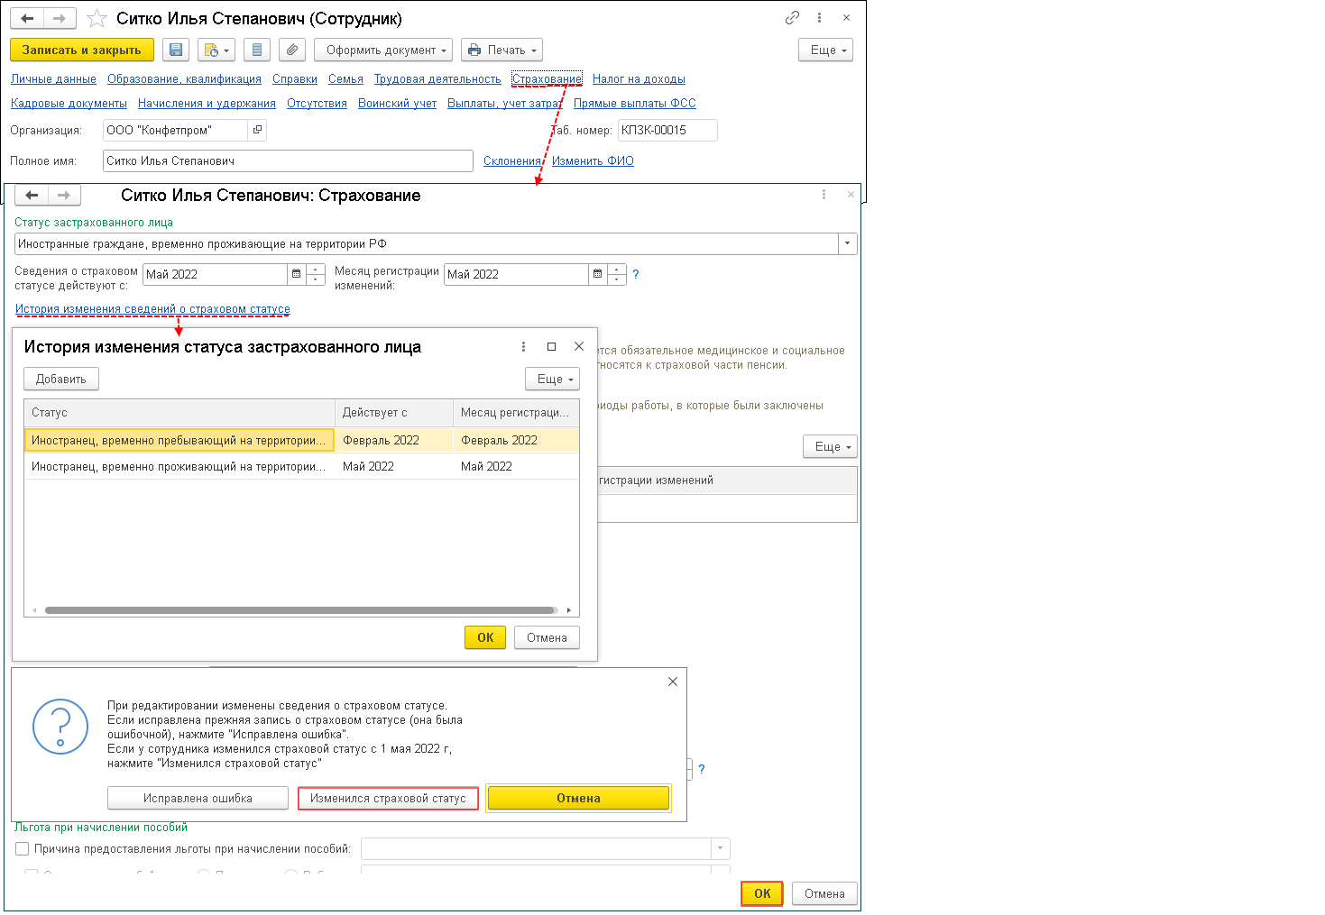Viewport: 1325px width, 915px height.
Task: Confirm history window with ОК
Action: [485, 637]
